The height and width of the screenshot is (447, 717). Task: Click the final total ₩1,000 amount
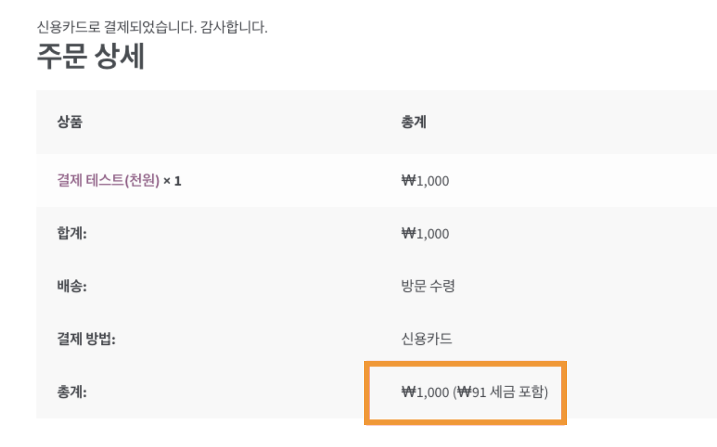coord(425,392)
